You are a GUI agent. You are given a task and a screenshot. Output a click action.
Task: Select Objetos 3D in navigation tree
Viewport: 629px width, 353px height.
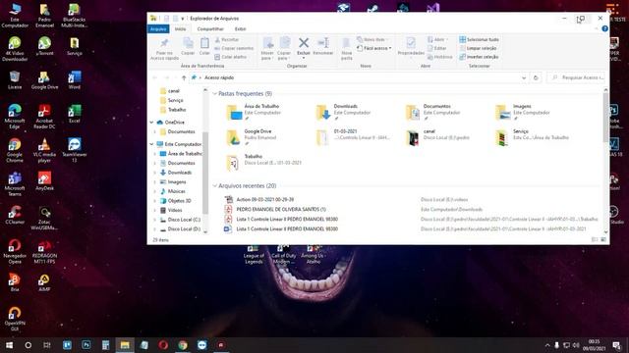tap(179, 201)
